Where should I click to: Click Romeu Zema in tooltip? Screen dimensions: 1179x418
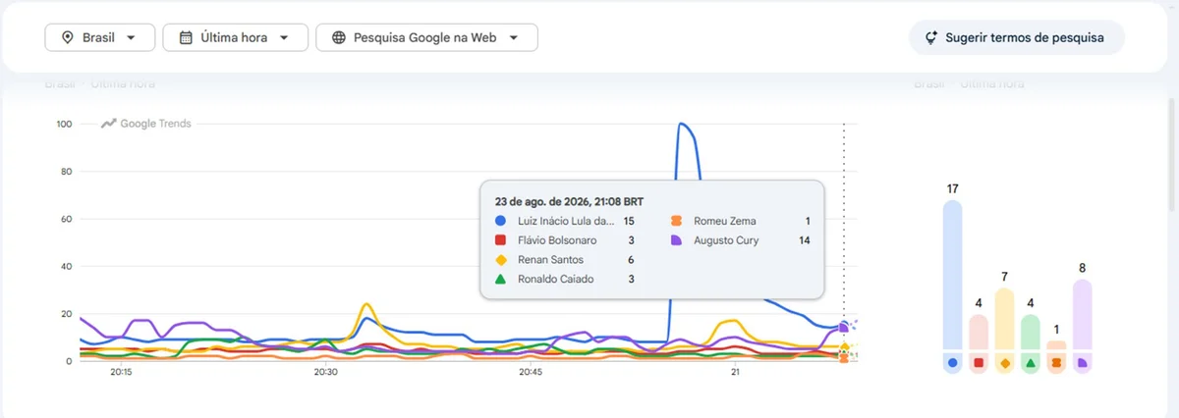pos(725,221)
